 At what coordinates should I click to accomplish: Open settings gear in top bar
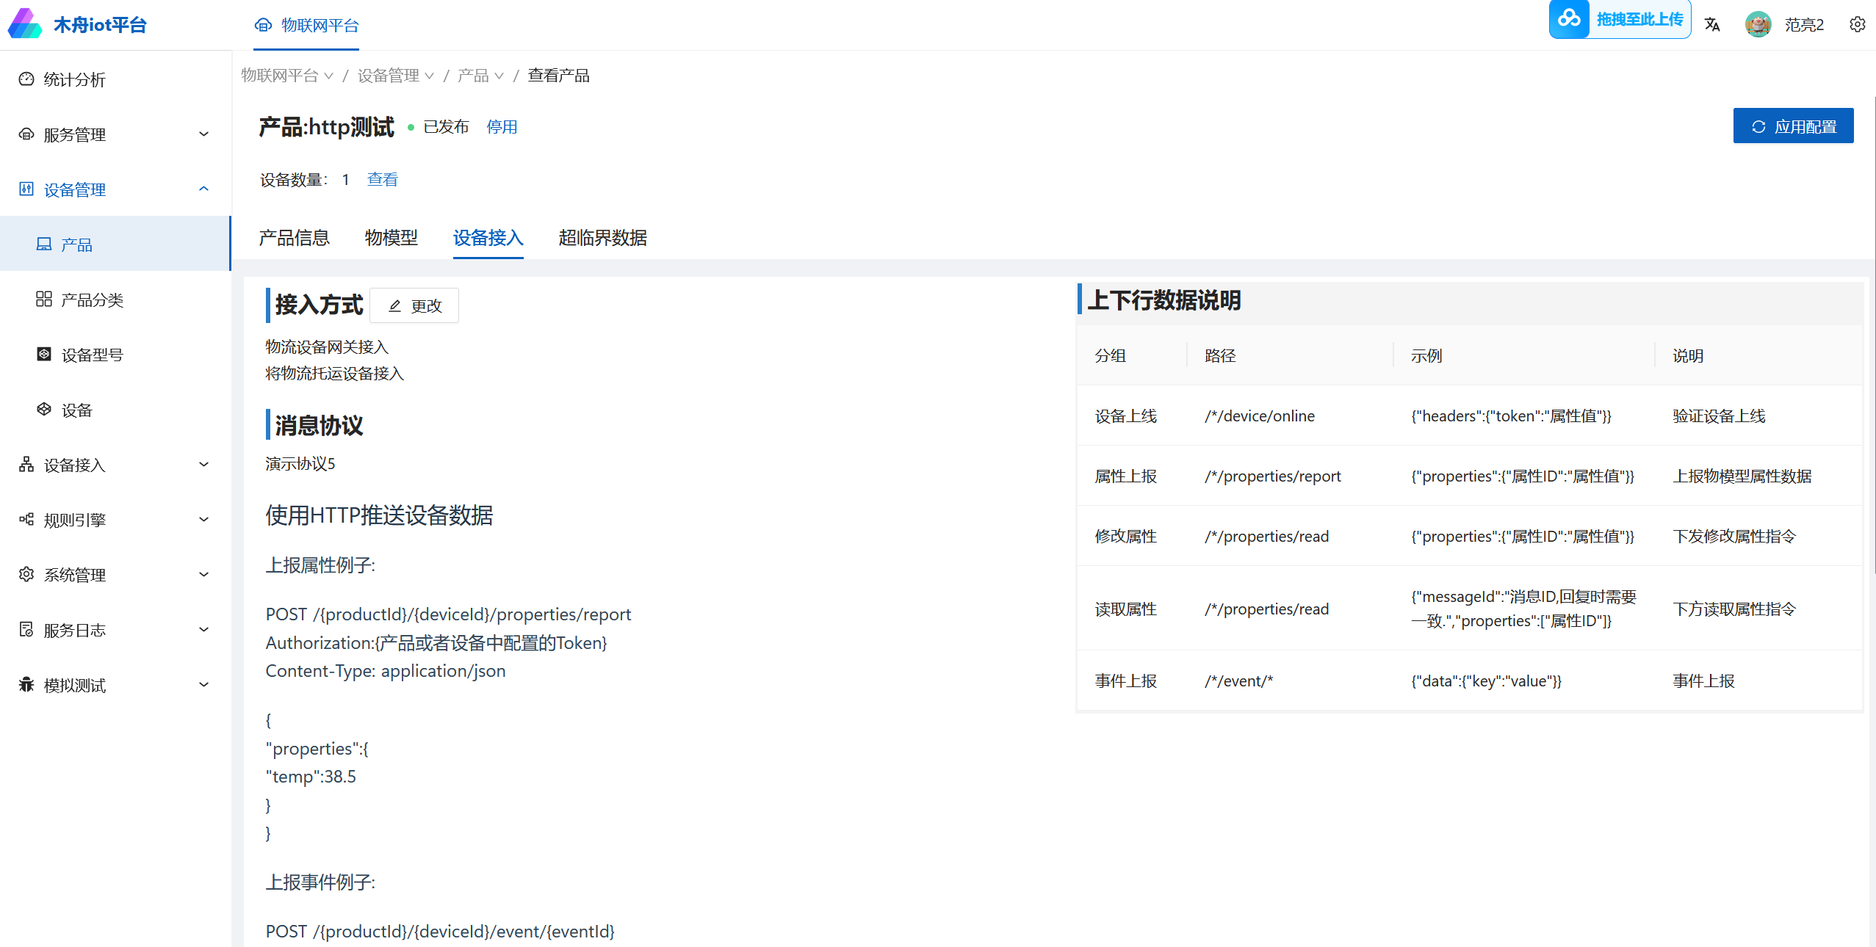[1857, 24]
